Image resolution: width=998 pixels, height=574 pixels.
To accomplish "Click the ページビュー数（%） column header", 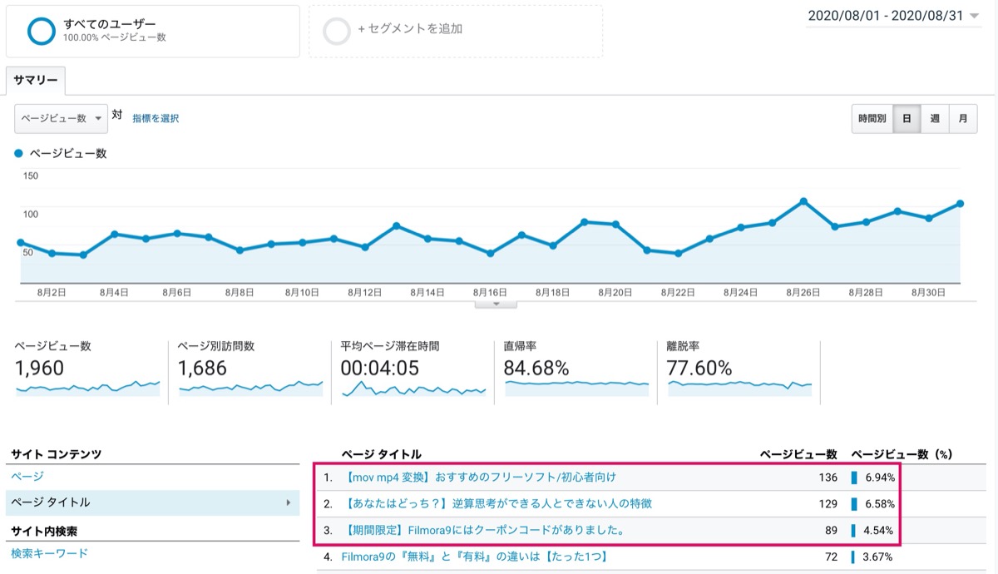I will tap(902, 454).
